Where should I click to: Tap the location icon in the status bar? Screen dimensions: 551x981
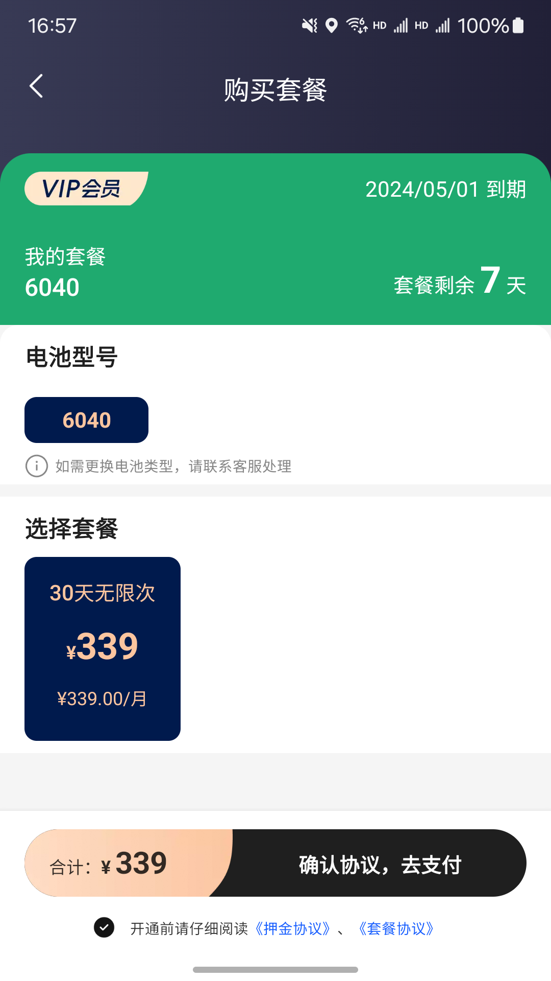[332, 25]
